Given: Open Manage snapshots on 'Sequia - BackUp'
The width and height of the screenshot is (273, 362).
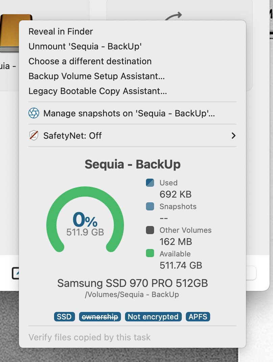Looking at the screenshot, I should [129, 113].
